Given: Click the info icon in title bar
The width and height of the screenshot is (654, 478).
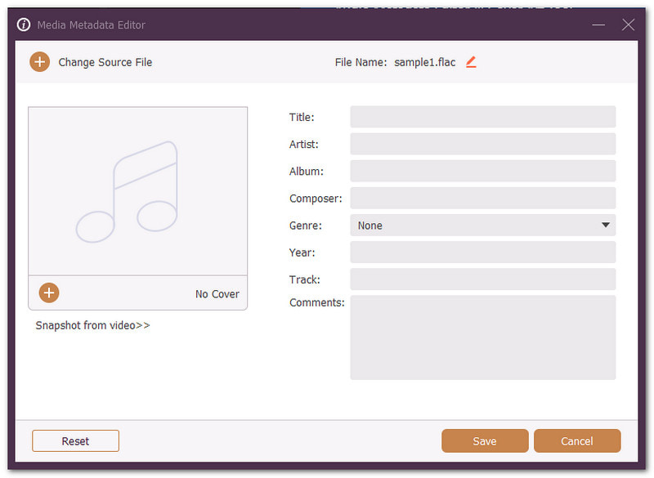Looking at the screenshot, I should (x=24, y=25).
